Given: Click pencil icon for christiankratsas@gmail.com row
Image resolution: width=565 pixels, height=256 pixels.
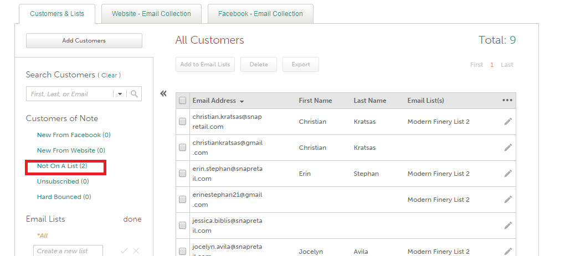Looking at the screenshot, I should tap(508, 148).
